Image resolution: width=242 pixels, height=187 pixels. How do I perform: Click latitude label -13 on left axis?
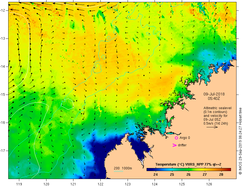coord(3,38)
